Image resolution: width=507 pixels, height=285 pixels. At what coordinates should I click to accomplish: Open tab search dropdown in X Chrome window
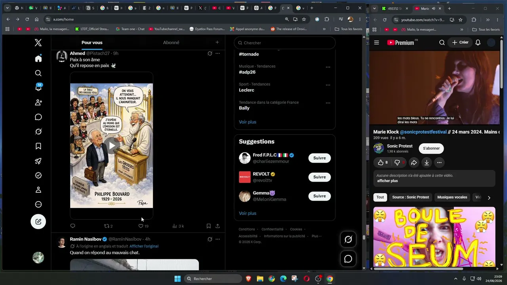(7, 8)
